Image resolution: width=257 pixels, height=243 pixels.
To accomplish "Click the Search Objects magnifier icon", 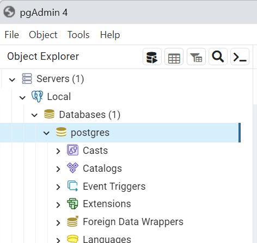I will tap(218, 57).
